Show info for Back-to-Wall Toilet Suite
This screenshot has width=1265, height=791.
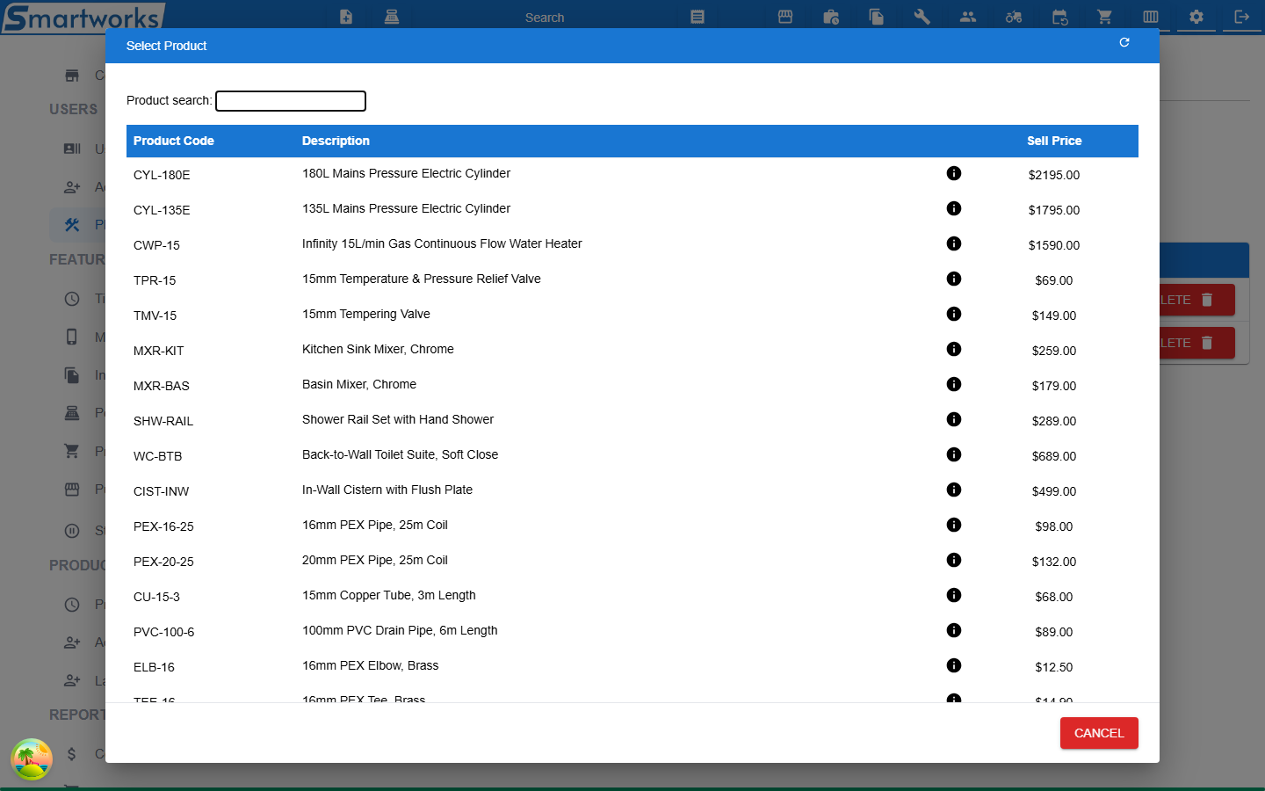click(954, 454)
